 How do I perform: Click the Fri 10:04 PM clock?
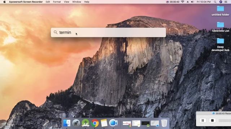coord(204,2)
